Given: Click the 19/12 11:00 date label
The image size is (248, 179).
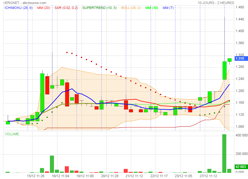Looking at the screenshot, I should [85, 176].
